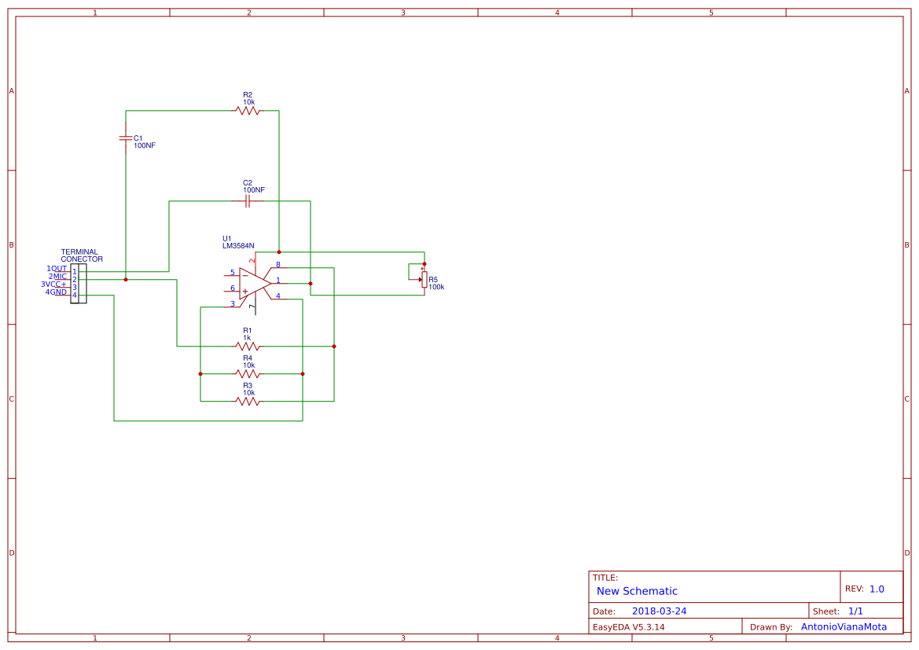The width and height of the screenshot is (919, 650).
Task: Click op-amp pin 4 label
Action: (278, 296)
